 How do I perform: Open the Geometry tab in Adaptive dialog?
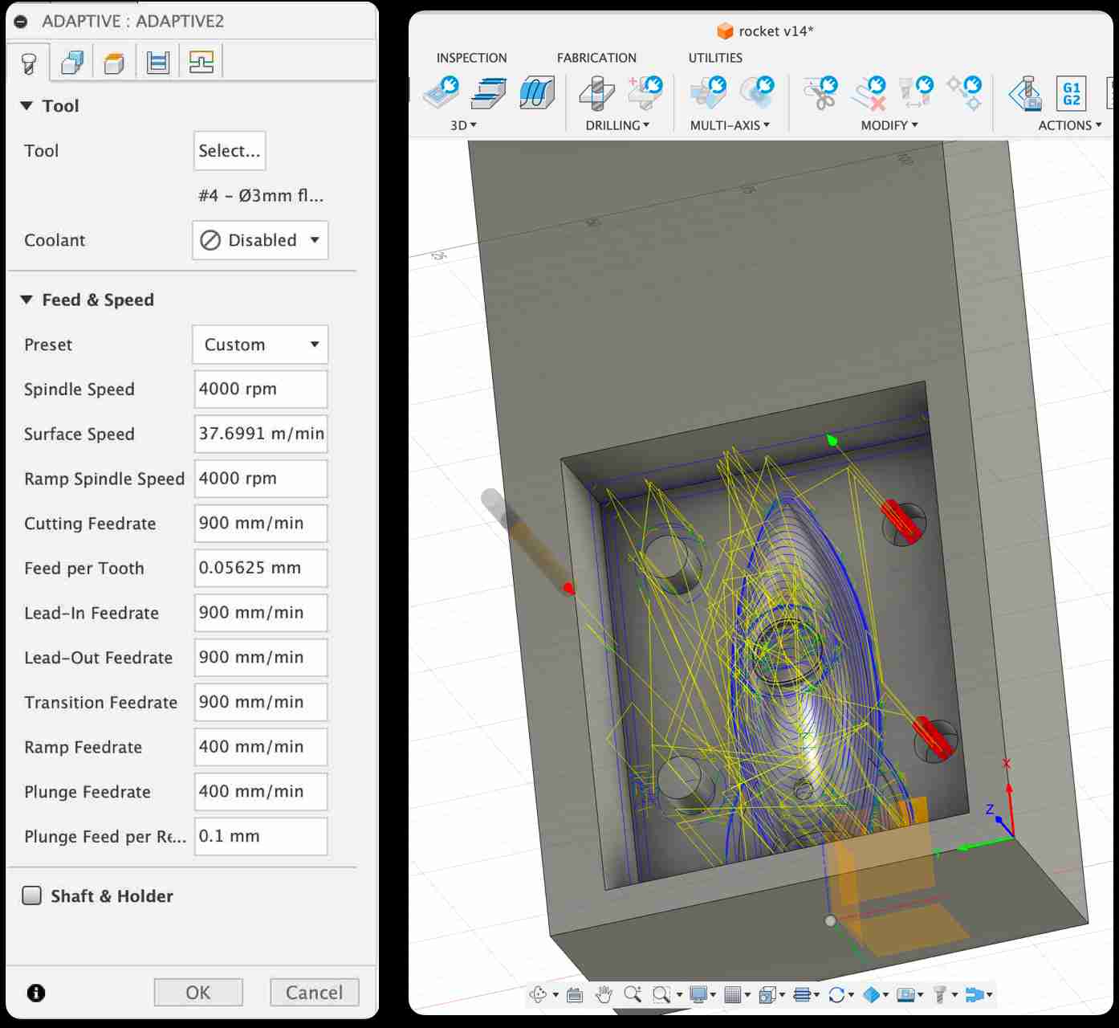[x=72, y=62]
